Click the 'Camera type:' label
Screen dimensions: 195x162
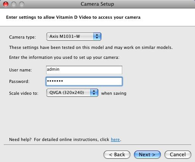22,37
